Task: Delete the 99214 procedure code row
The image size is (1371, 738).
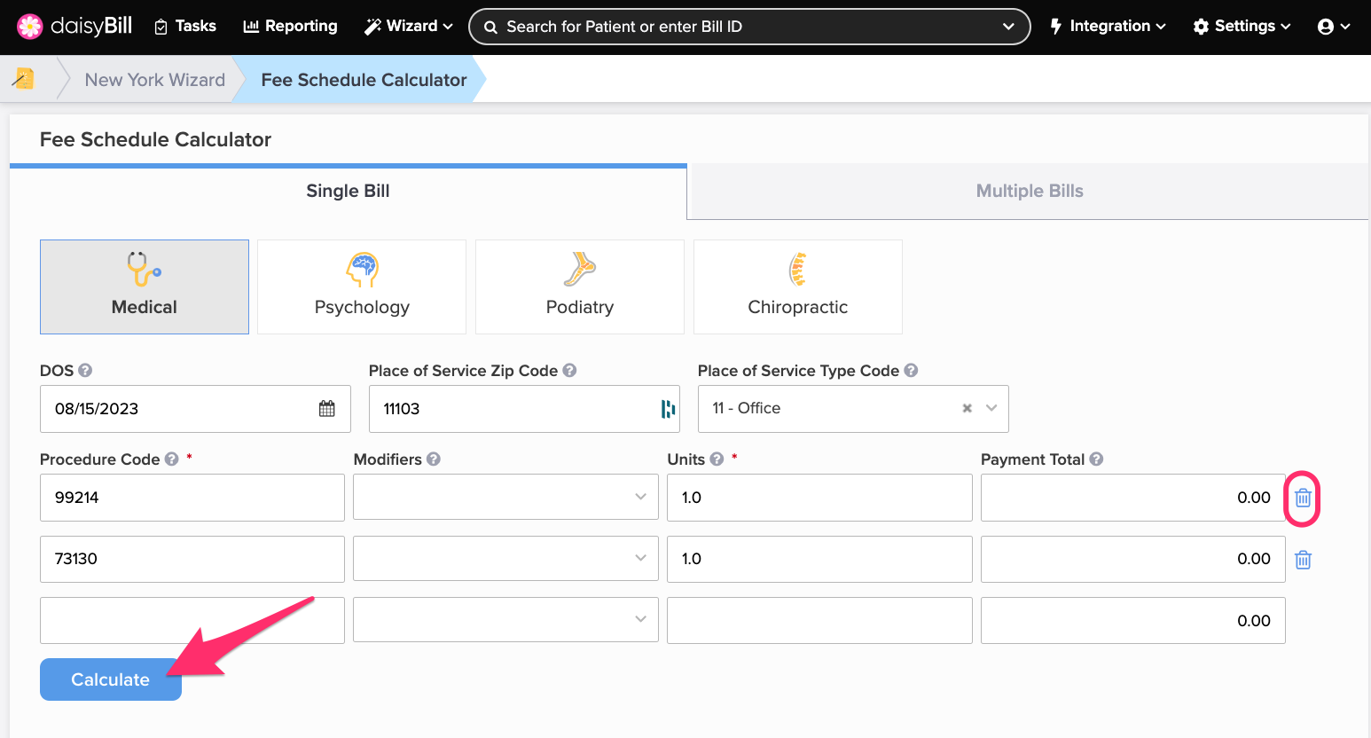Action: (1303, 499)
